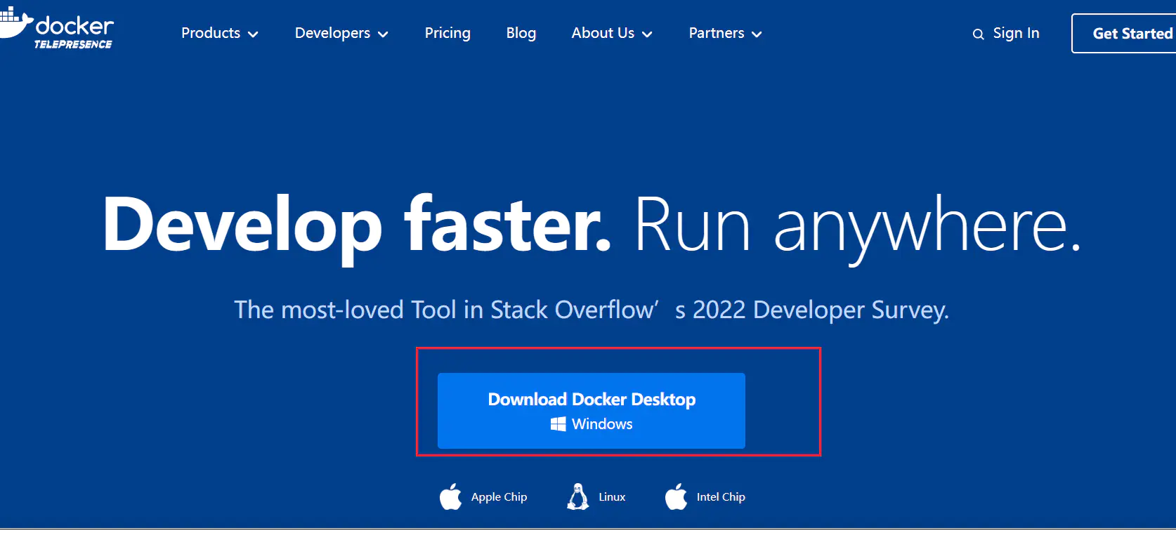Click the TELEPRESENCE text under docker logo
This screenshot has width=1176, height=533.
pyautogui.click(x=73, y=44)
